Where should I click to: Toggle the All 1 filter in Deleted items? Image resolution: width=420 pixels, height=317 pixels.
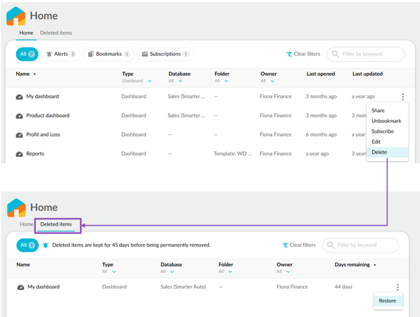28,245
